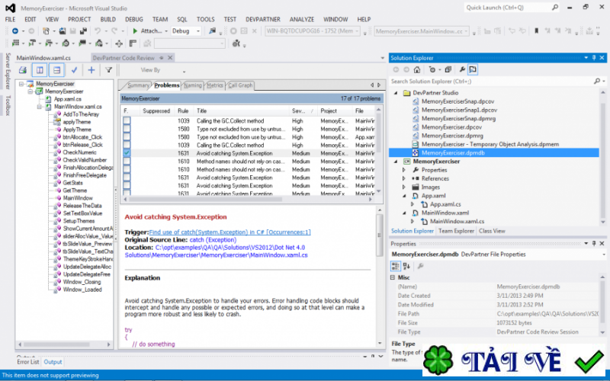Click the blue plus icon in Code Review toolbar

91,69
